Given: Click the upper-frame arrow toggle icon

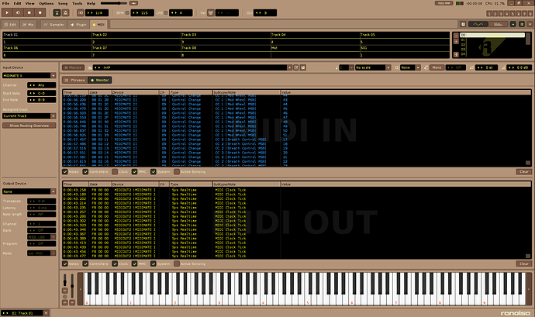Looking at the screenshot, I should click(513, 24).
